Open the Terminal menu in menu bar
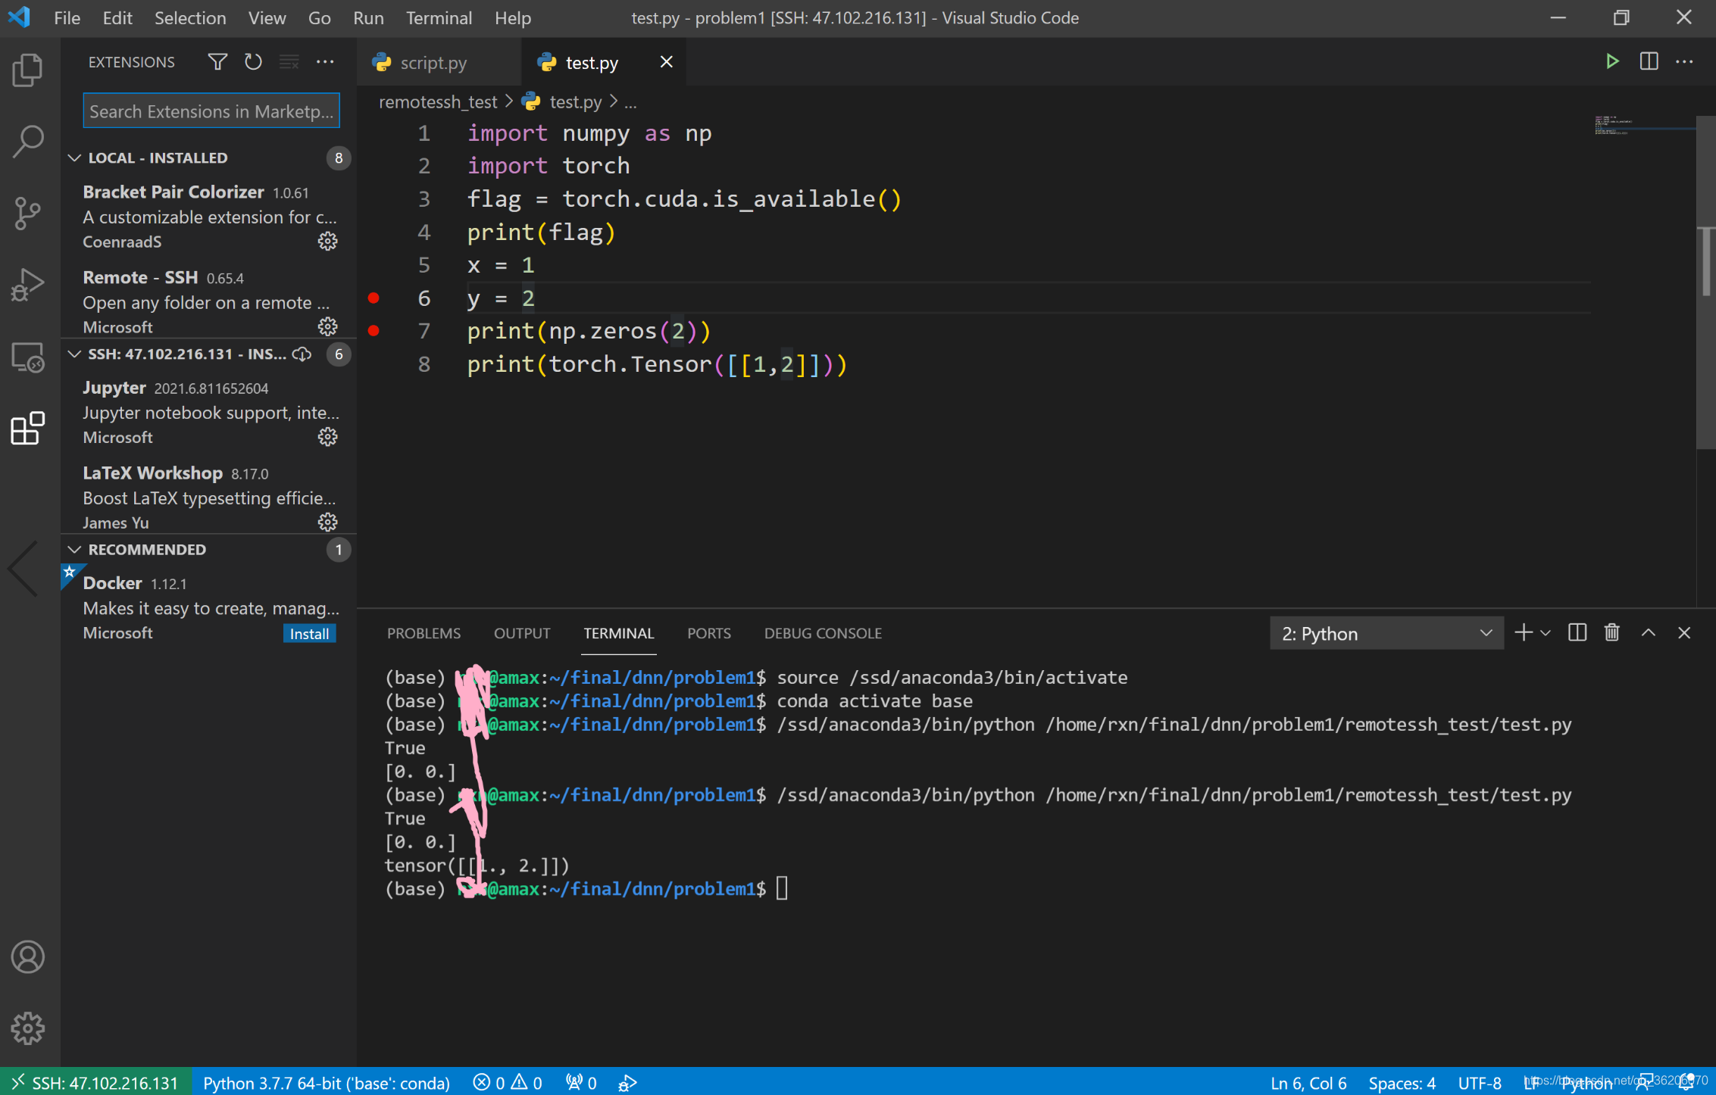Screen dimensions: 1716x1095 coord(439,18)
